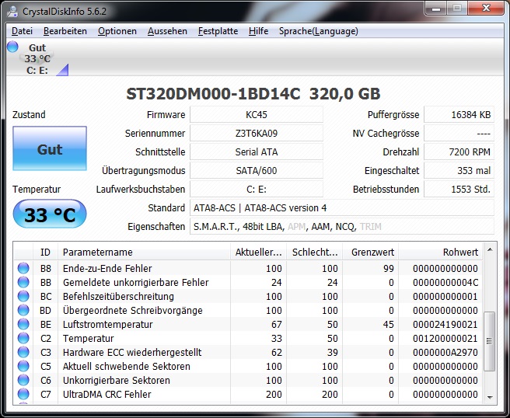Click the Parametername column header
510x418 pixels.
click(x=144, y=252)
